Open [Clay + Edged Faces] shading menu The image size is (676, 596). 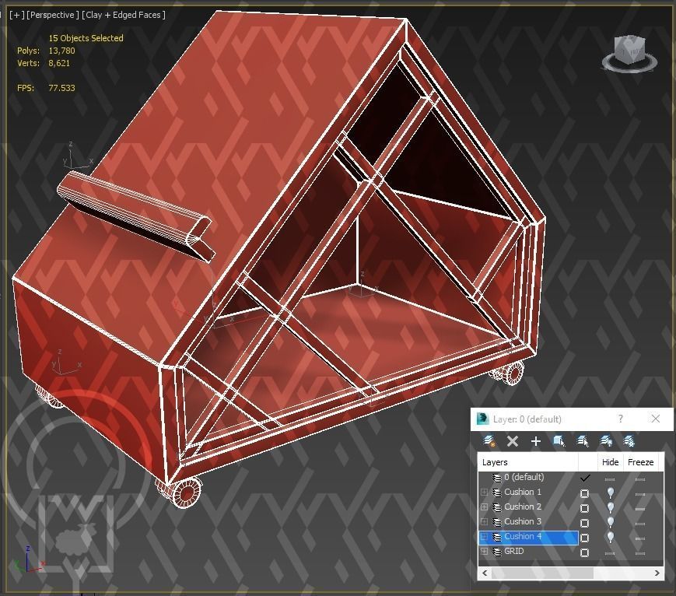point(124,15)
